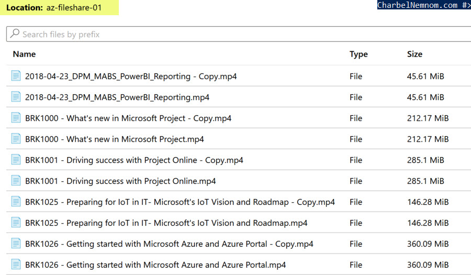
Task: Click the 360.09 MiB size of BRK1026 Azure Portal.mp4
Action: pos(428,265)
